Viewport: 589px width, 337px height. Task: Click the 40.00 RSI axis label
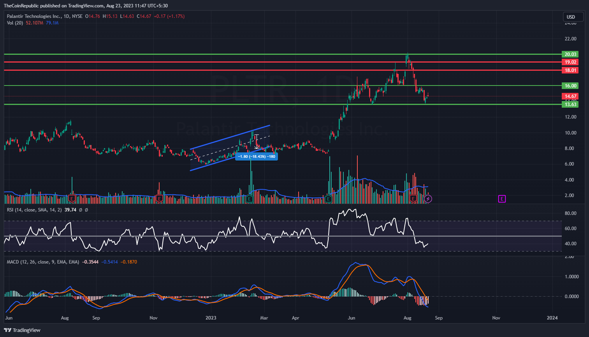point(570,244)
